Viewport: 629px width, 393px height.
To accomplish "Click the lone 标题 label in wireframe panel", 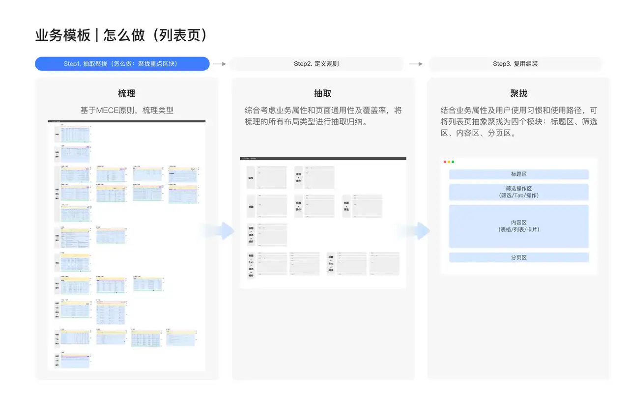I will coord(251,206).
